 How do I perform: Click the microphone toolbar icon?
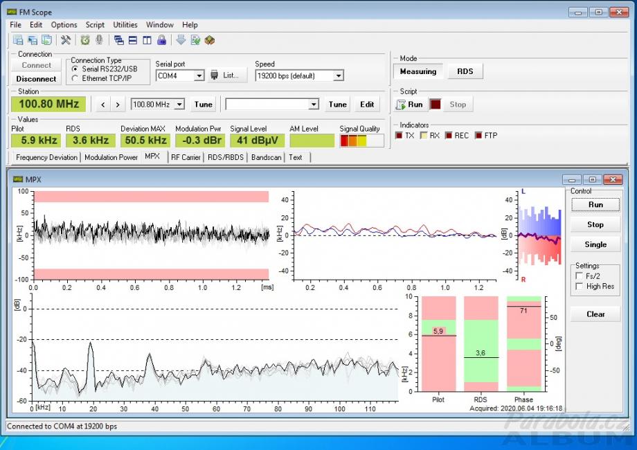[x=99, y=40]
